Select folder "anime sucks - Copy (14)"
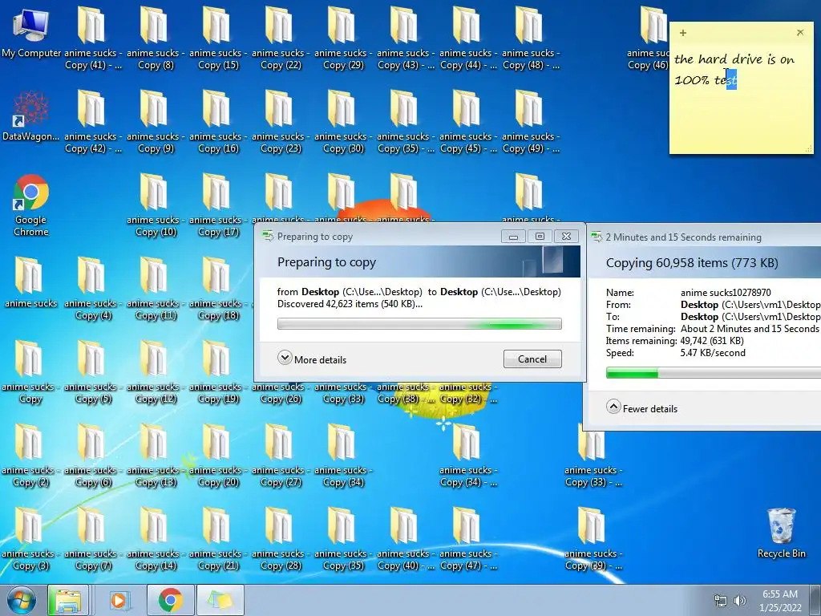The width and height of the screenshot is (821, 616). tap(156, 538)
